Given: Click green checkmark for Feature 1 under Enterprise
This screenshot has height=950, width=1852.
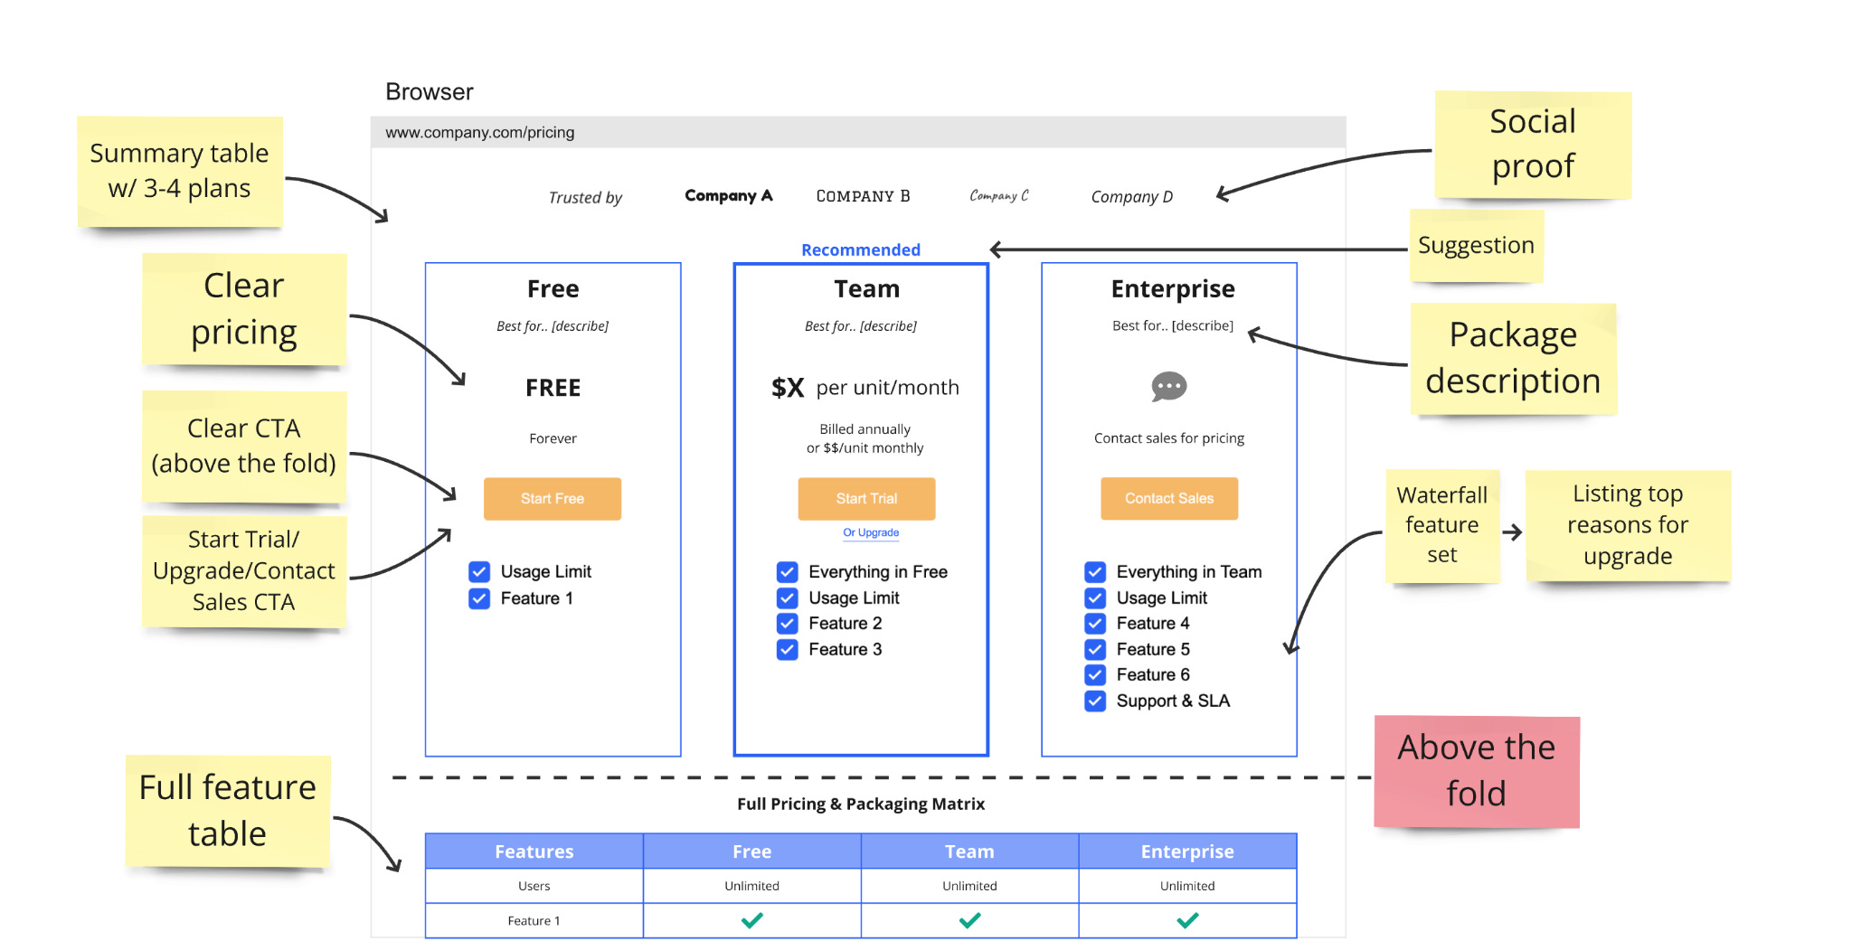Looking at the screenshot, I should [x=1187, y=920].
